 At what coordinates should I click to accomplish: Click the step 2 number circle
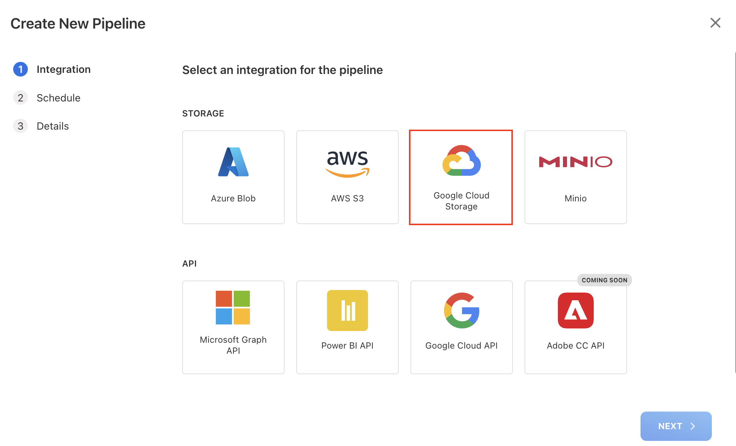pos(20,98)
